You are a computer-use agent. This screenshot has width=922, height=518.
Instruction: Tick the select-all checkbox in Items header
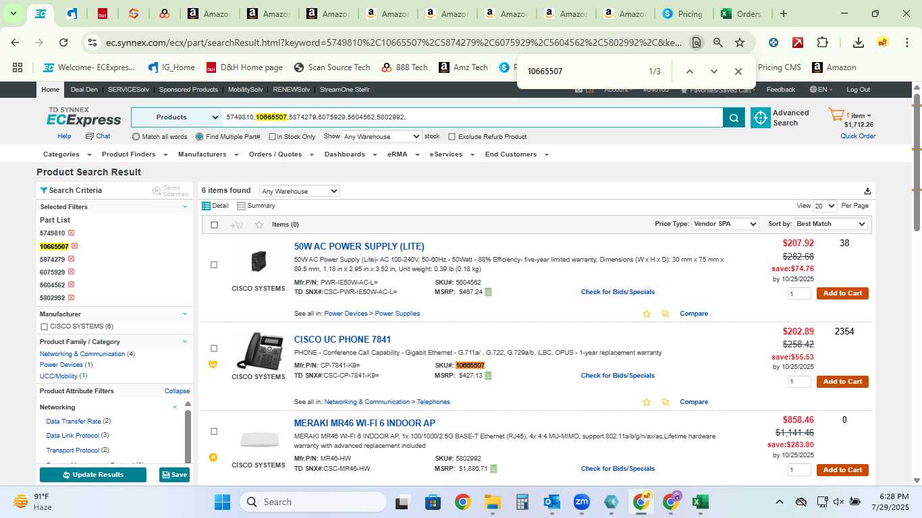[x=214, y=225]
